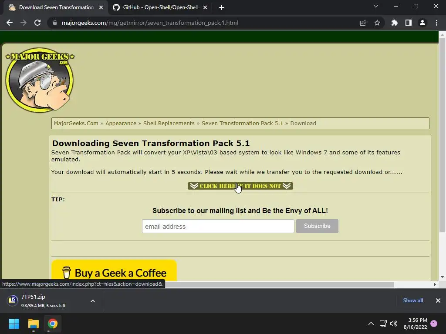Click the Download breadcrumb text
This screenshot has height=334, width=446.
(303, 123)
